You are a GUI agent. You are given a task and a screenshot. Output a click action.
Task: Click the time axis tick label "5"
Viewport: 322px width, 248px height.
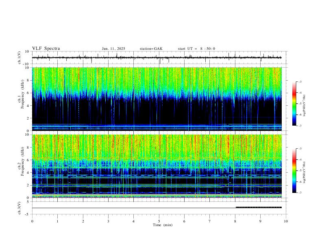(159, 221)
